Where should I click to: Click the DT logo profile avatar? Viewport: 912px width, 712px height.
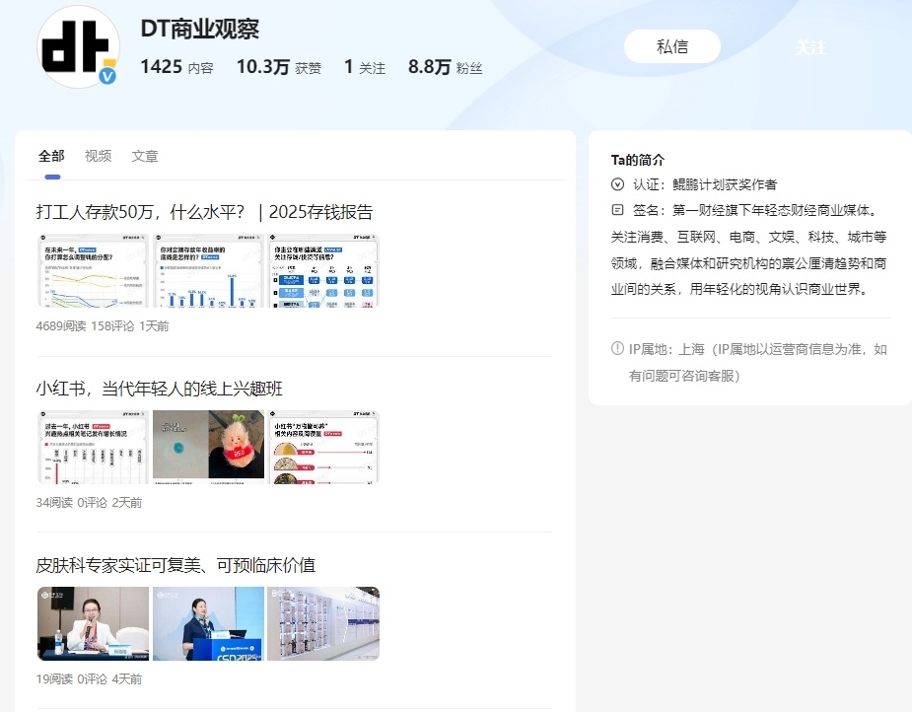tap(78, 46)
